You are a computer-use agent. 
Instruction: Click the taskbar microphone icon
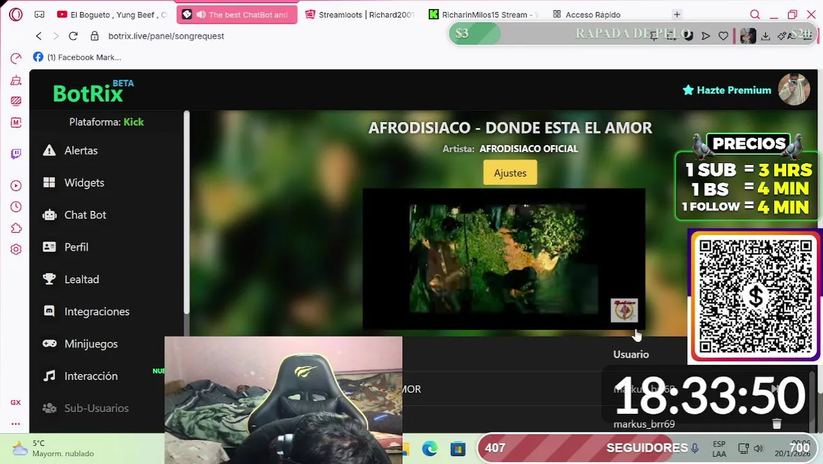point(695,449)
